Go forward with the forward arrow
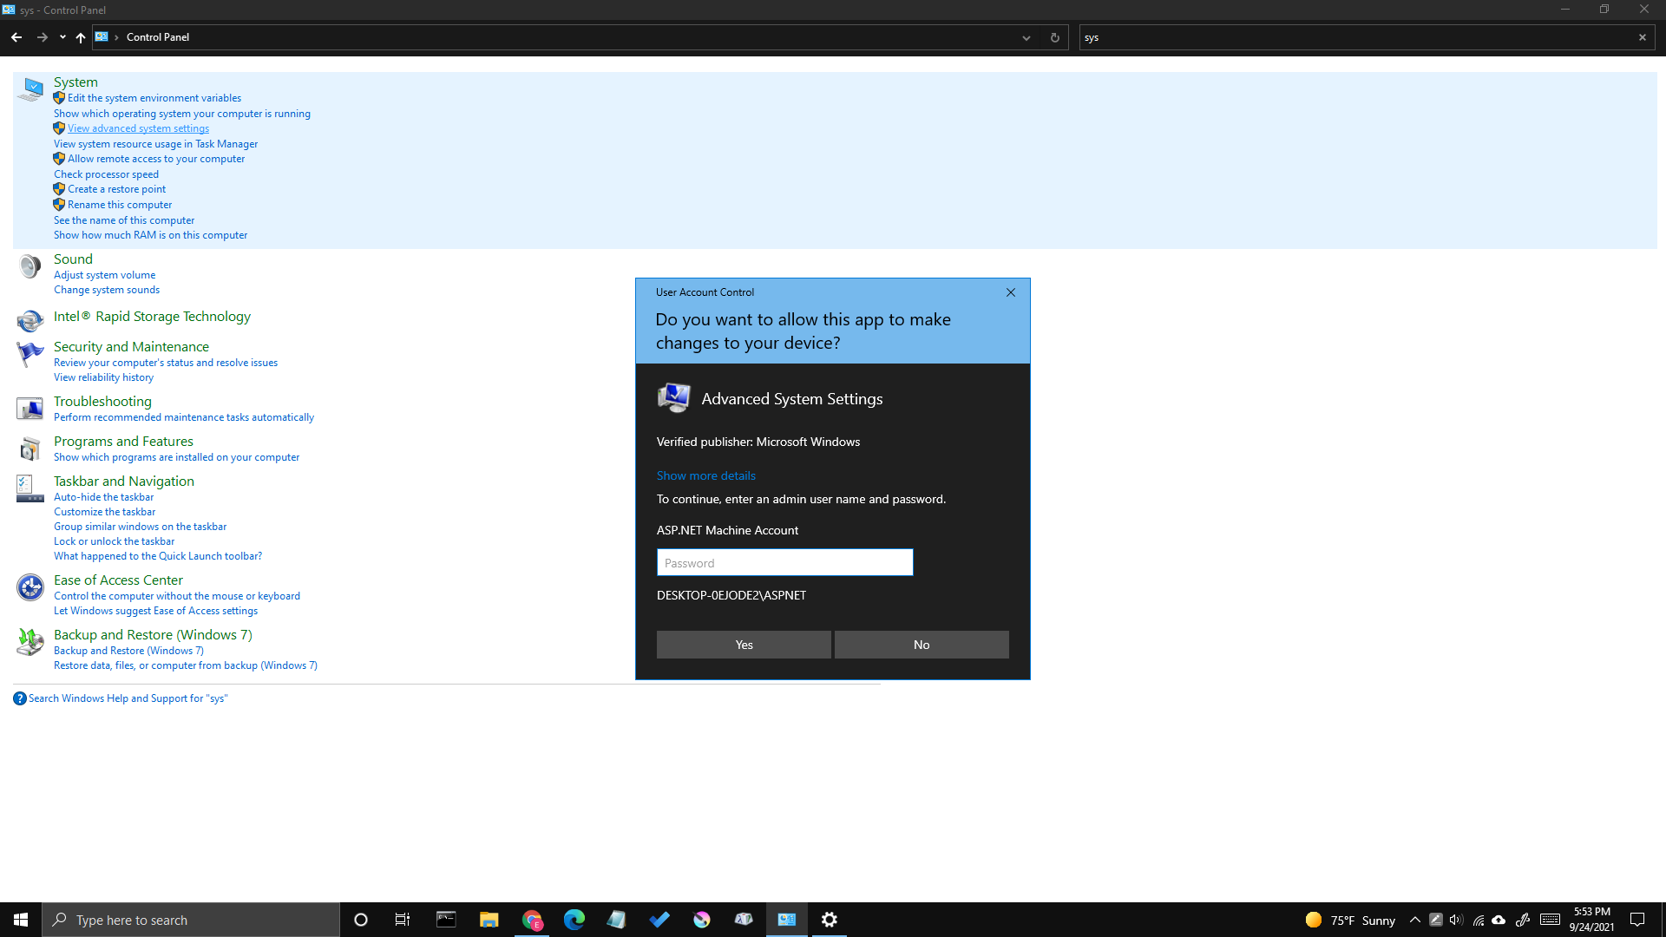 coord(42,37)
